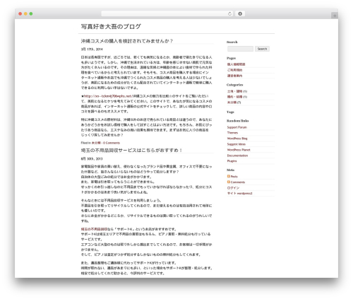Click the round download icon beside address bar

pos(240,13)
